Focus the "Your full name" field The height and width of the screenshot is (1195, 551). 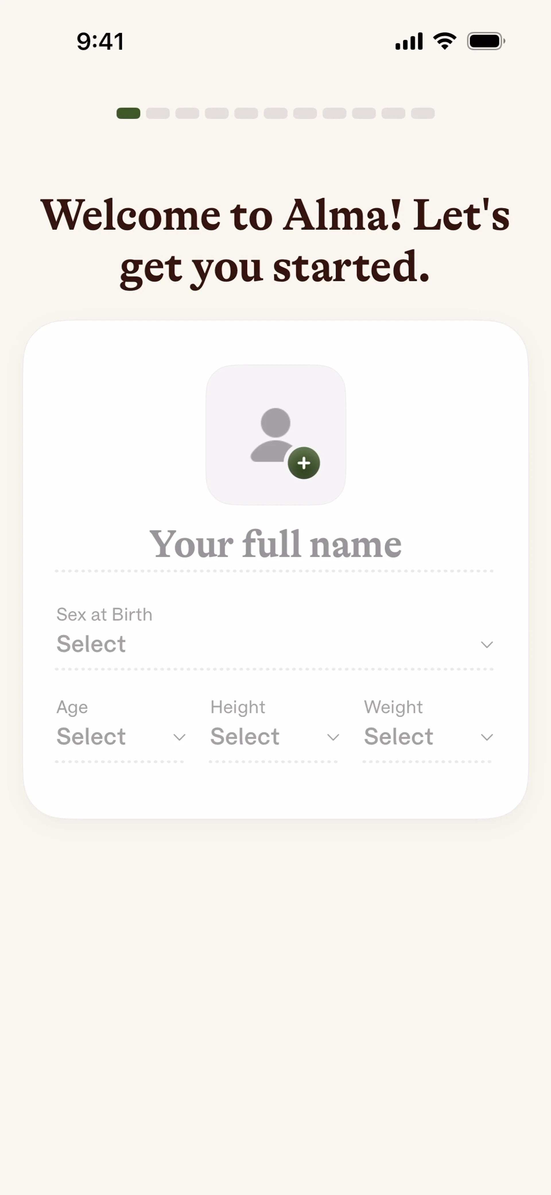(x=275, y=544)
